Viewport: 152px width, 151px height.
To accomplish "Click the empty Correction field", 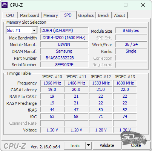I will (131, 58).
